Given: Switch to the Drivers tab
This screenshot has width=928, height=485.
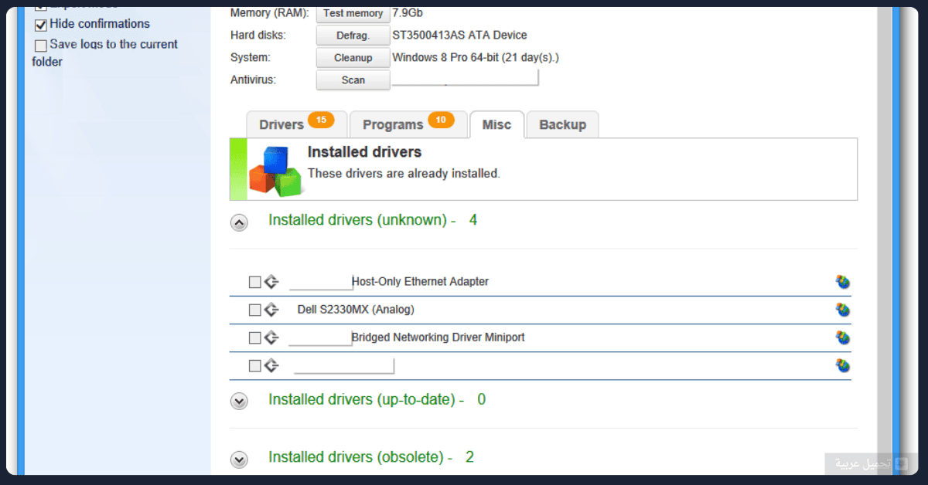Looking at the screenshot, I should coord(296,124).
